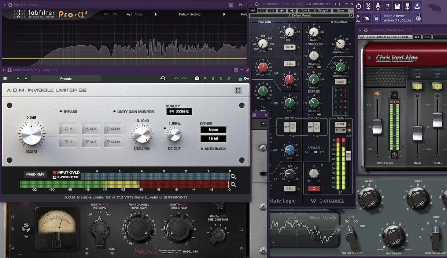Load next preset arrow in SSLChannel toolbar
This screenshot has height=258, width=447.
click(292, 11)
